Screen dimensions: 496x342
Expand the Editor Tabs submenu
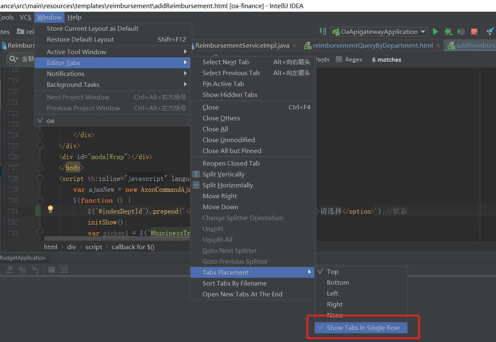[x=113, y=63]
